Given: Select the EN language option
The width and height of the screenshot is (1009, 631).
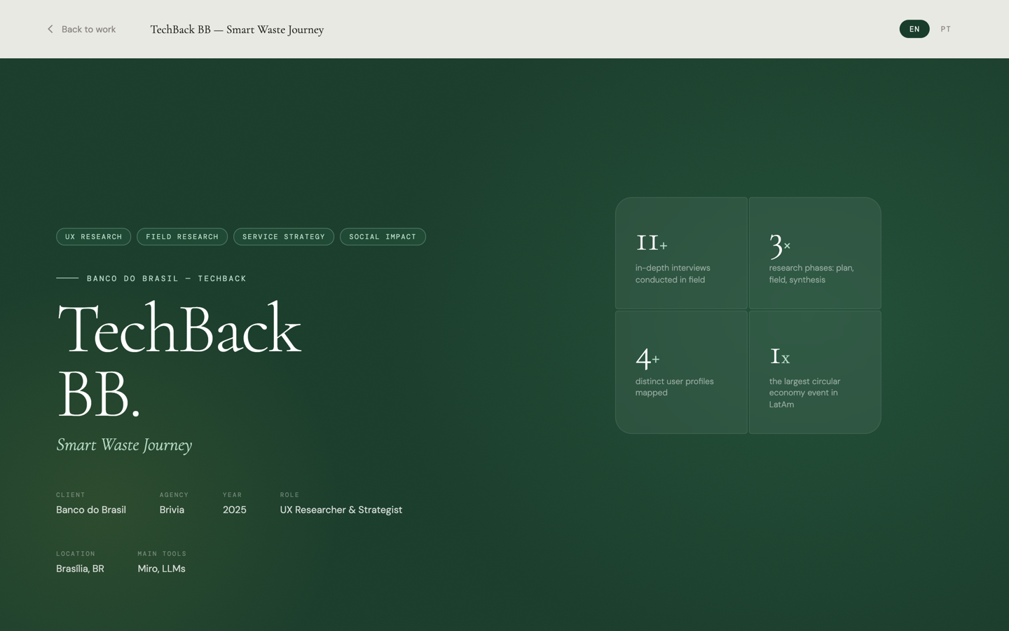Looking at the screenshot, I should pos(914,29).
